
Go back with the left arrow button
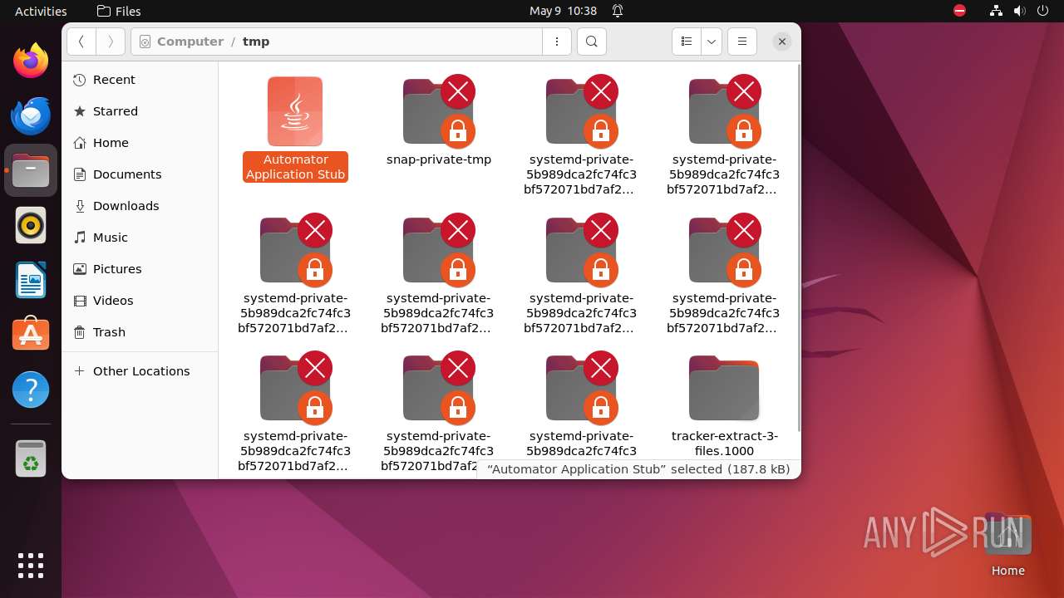pyautogui.click(x=81, y=42)
